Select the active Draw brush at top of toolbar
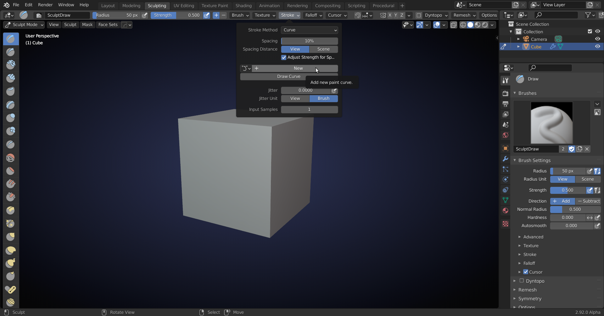Viewport: 604px width, 316px height. [11, 39]
